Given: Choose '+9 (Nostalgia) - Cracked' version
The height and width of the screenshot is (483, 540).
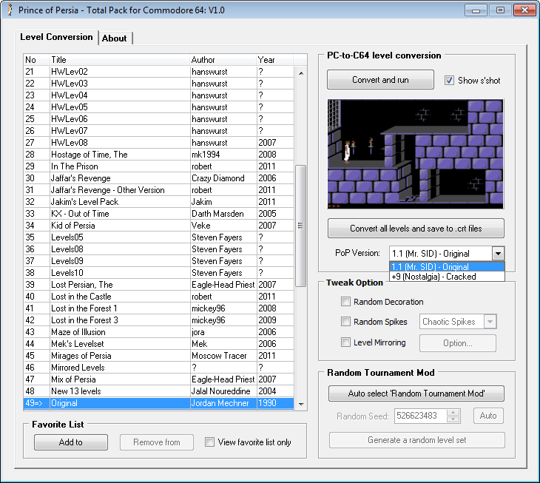Looking at the screenshot, I should click(433, 277).
